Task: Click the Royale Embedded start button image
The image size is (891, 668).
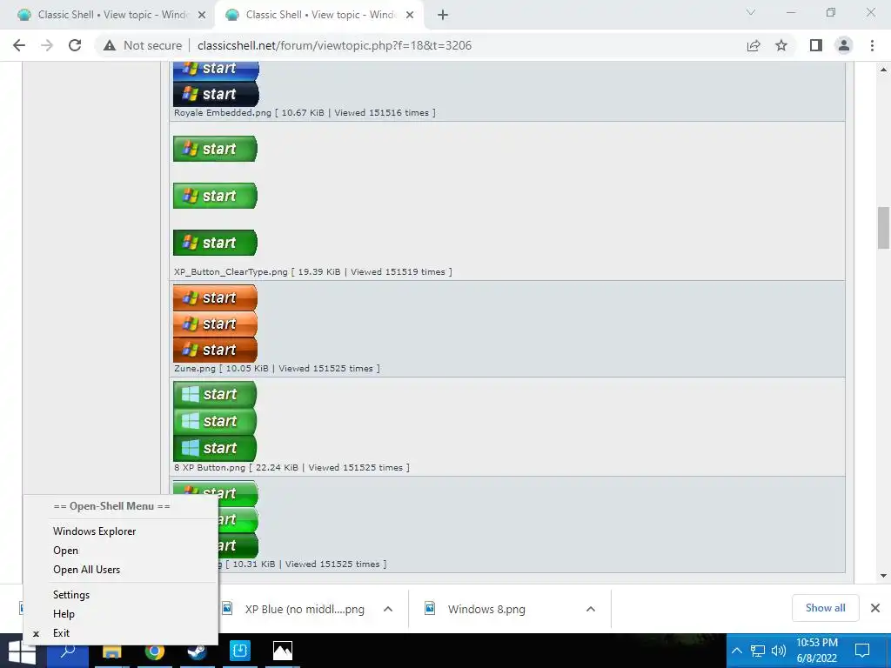Action: pyautogui.click(x=216, y=84)
